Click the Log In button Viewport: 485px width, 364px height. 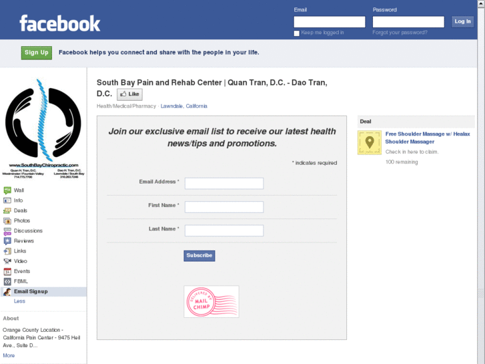click(462, 21)
